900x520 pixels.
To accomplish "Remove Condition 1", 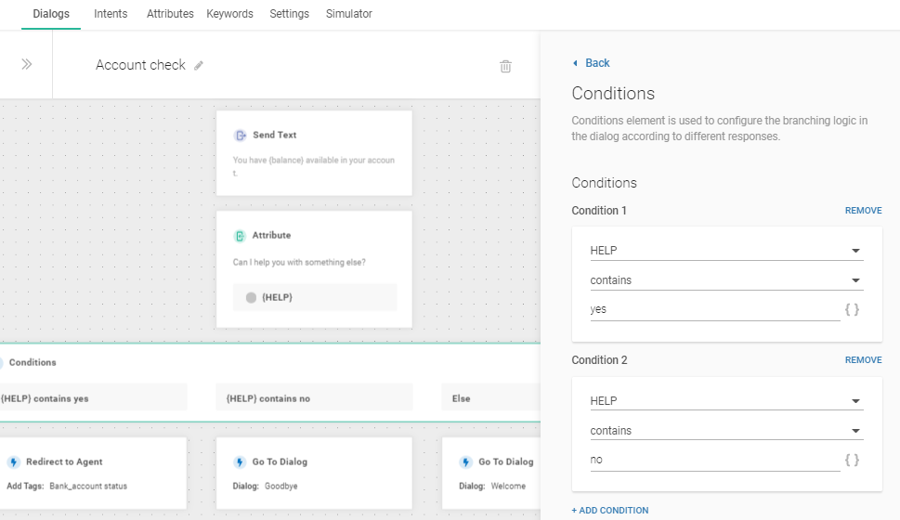I will coord(863,211).
